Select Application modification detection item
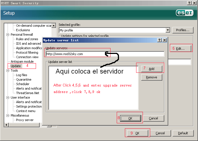198x141 pixels. (x=29, y=48)
